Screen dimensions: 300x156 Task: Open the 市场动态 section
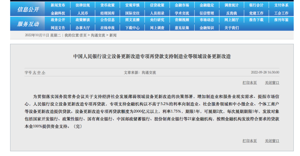(x=207, y=20)
